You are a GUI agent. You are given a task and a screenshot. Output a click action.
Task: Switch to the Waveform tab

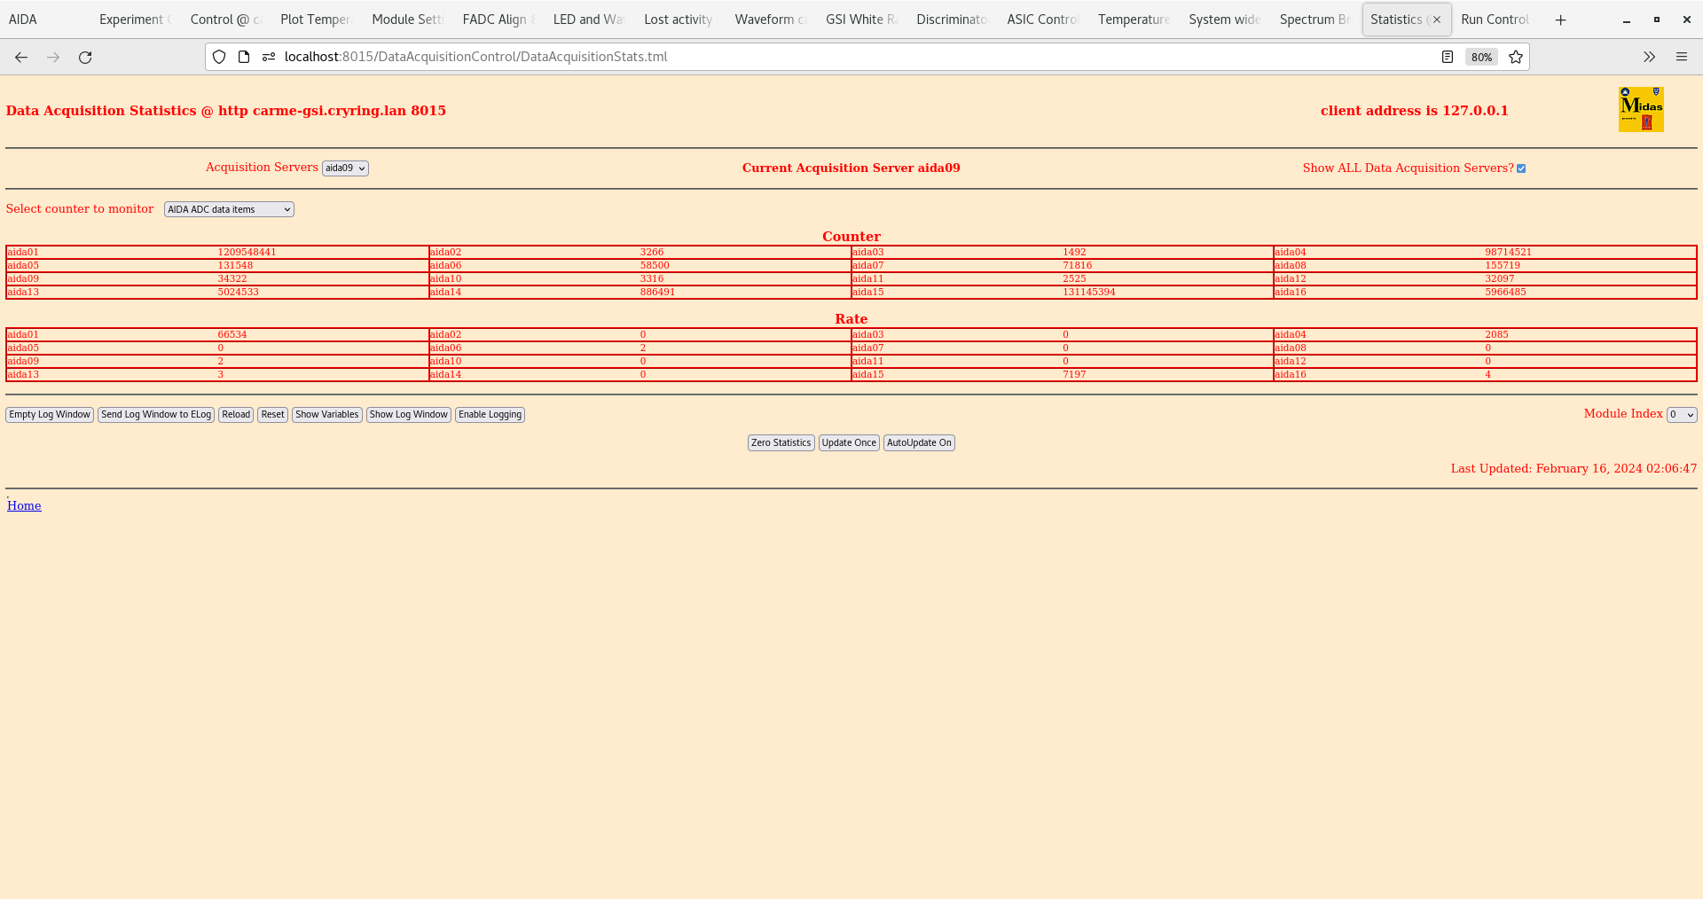coord(769,20)
